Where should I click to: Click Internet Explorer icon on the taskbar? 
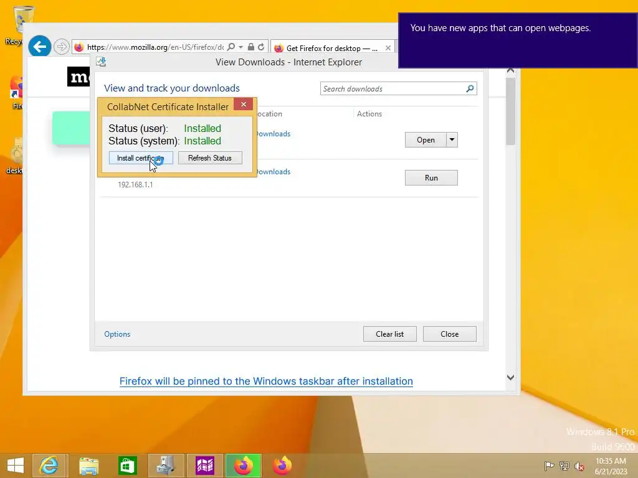[x=49, y=466]
